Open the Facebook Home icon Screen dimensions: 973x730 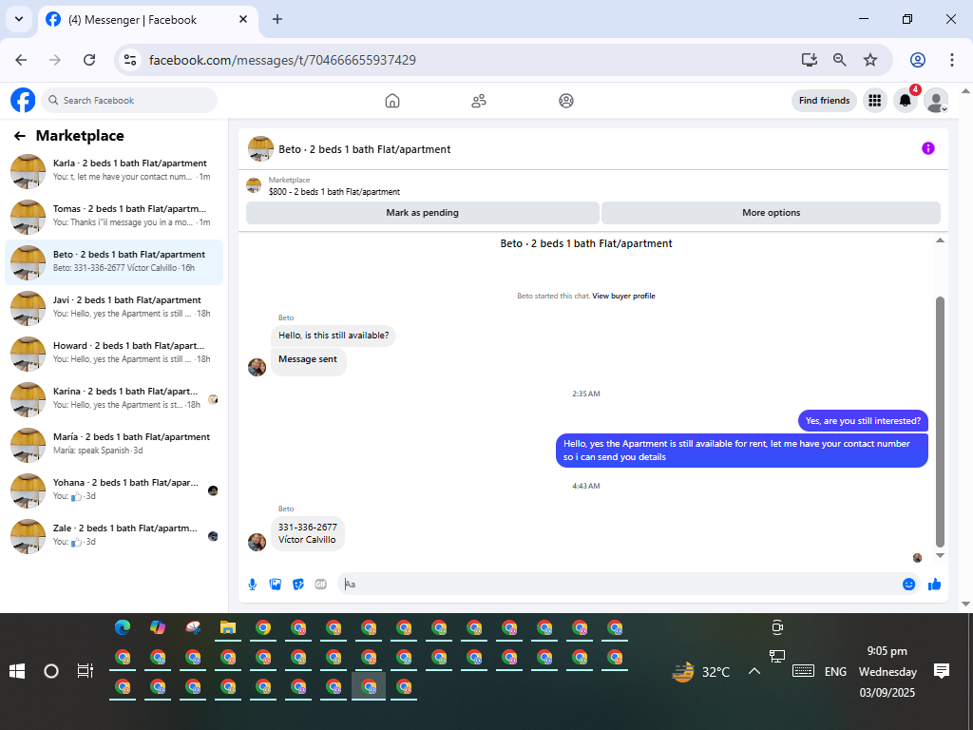[x=392, y=101]
